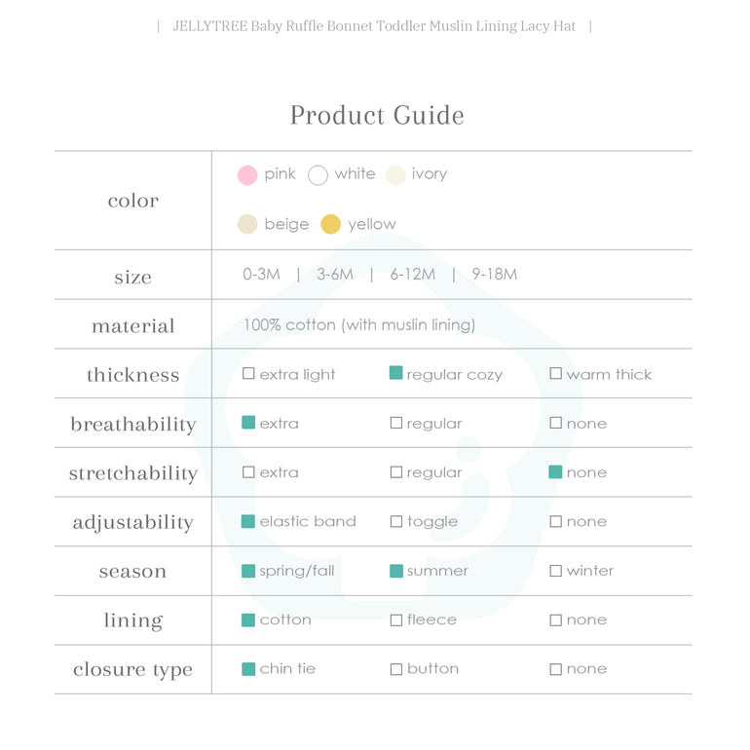
Task: Select the 0-3M size option
Action: click(x=261, y=275)
